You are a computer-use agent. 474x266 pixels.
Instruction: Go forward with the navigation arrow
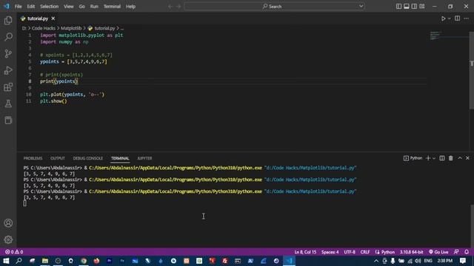click(x=178, y=7)
